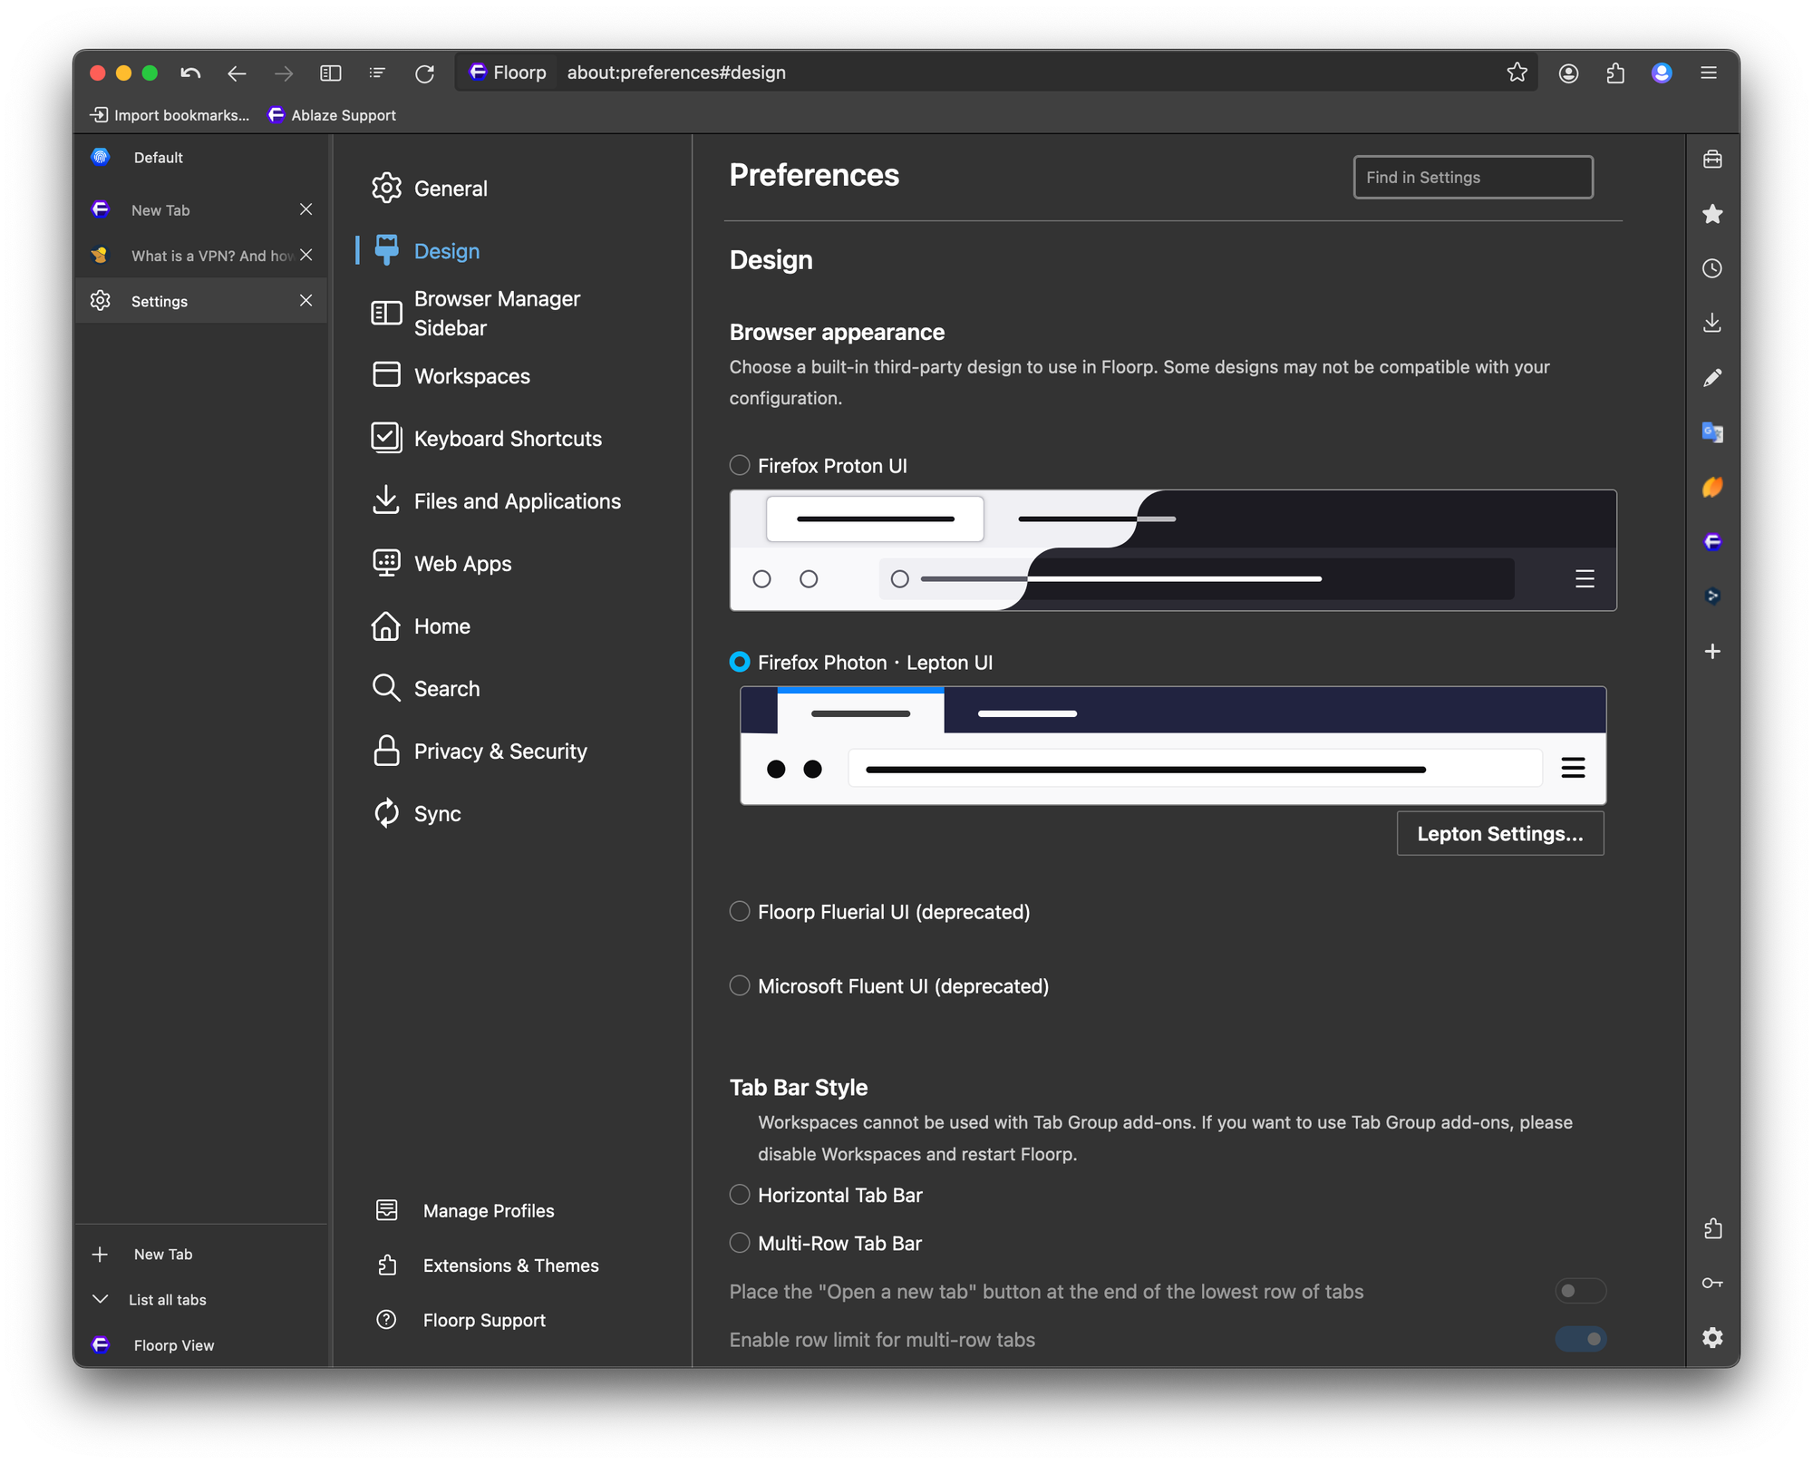Open Sync preferences category
Screen dimensions: 1813x1464
pos(416,813)
